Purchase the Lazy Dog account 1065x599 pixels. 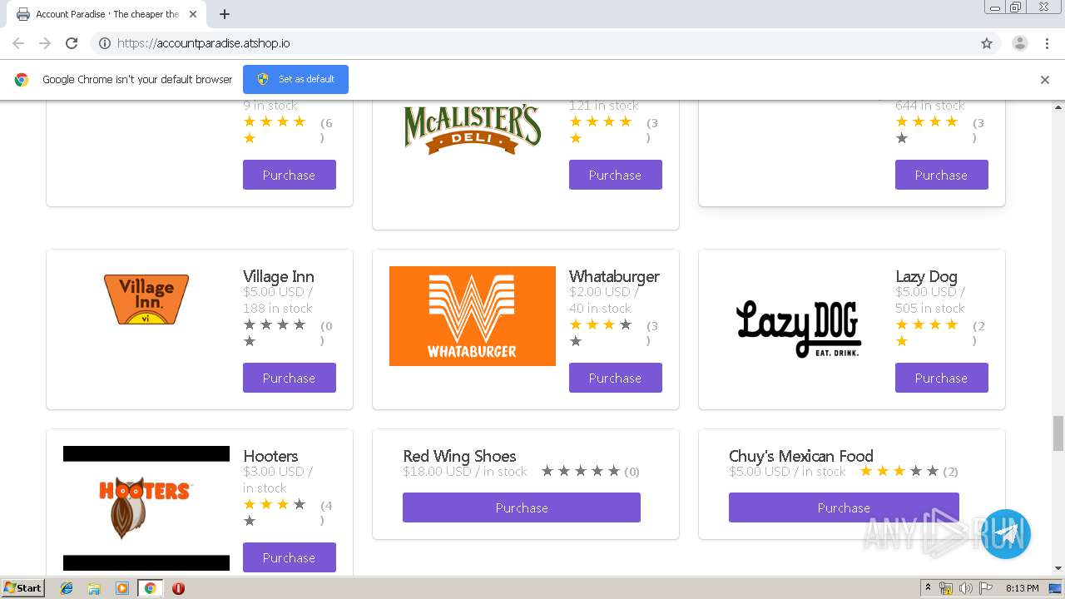(x=942, y=378)
